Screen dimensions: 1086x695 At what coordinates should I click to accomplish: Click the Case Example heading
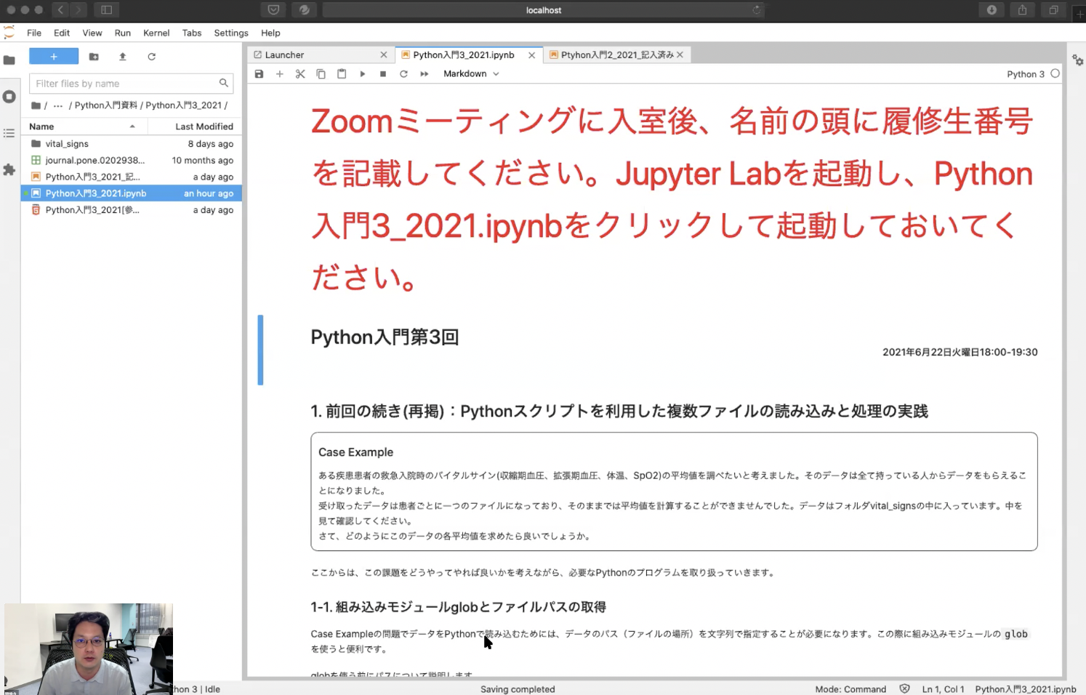[355, 452]
